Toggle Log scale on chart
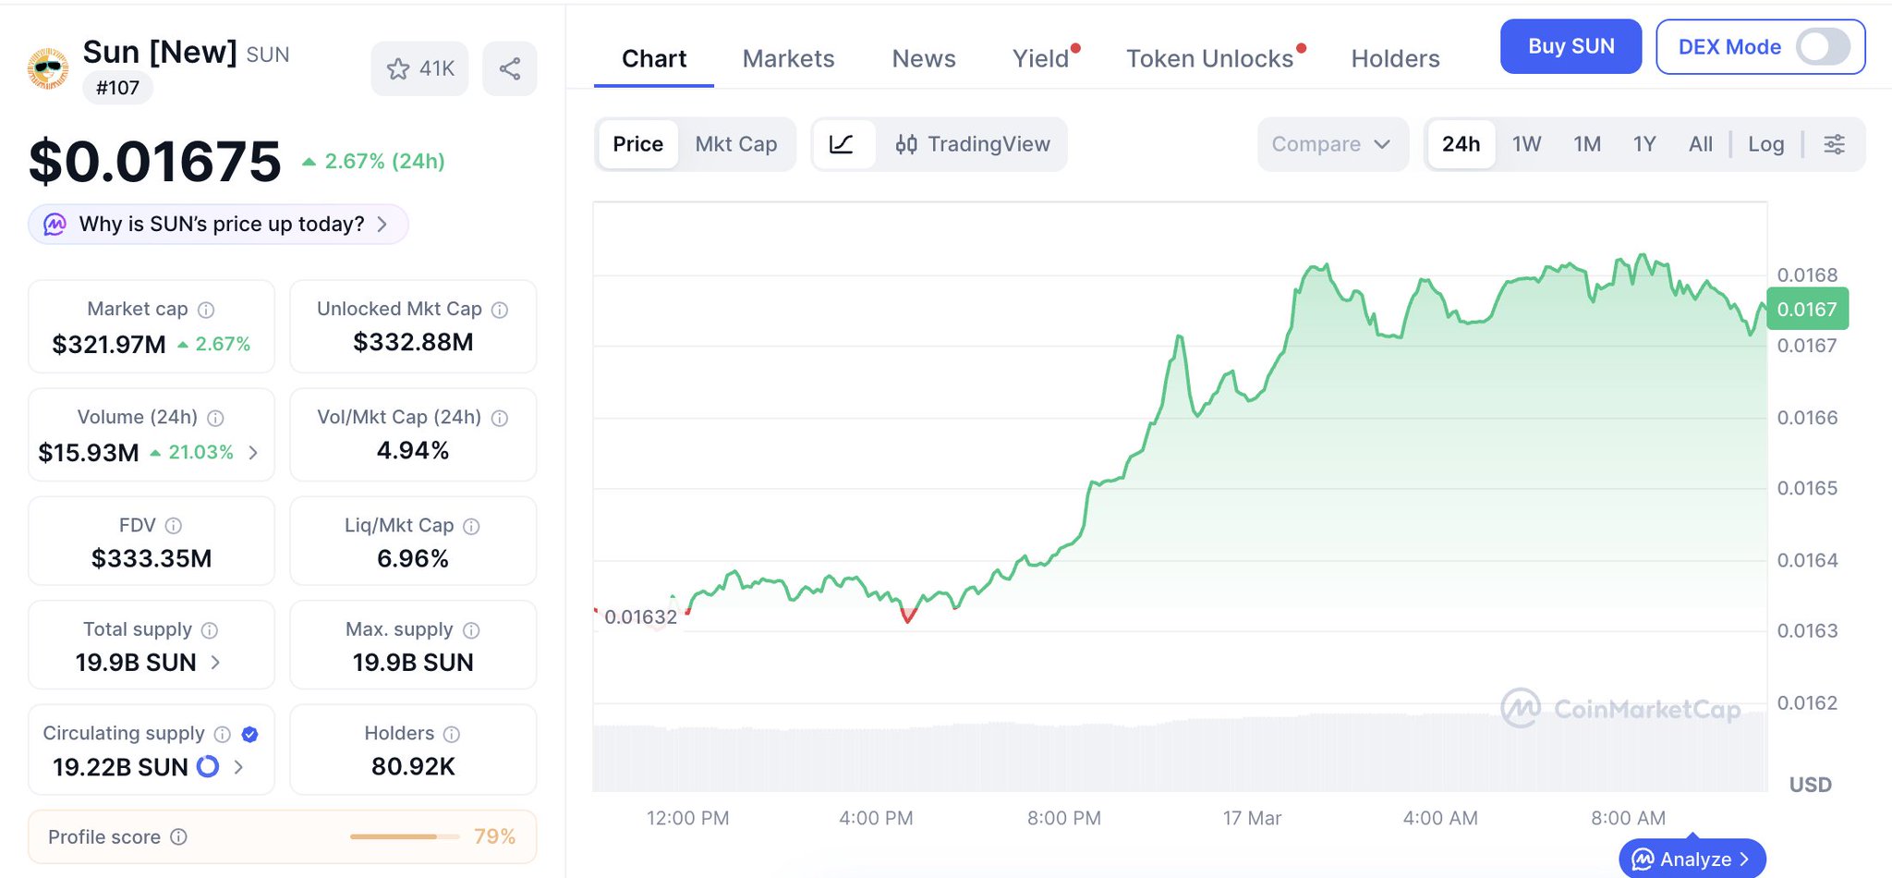The width and height of the screenshot is (1892, 878). [x=1765, y=144]
